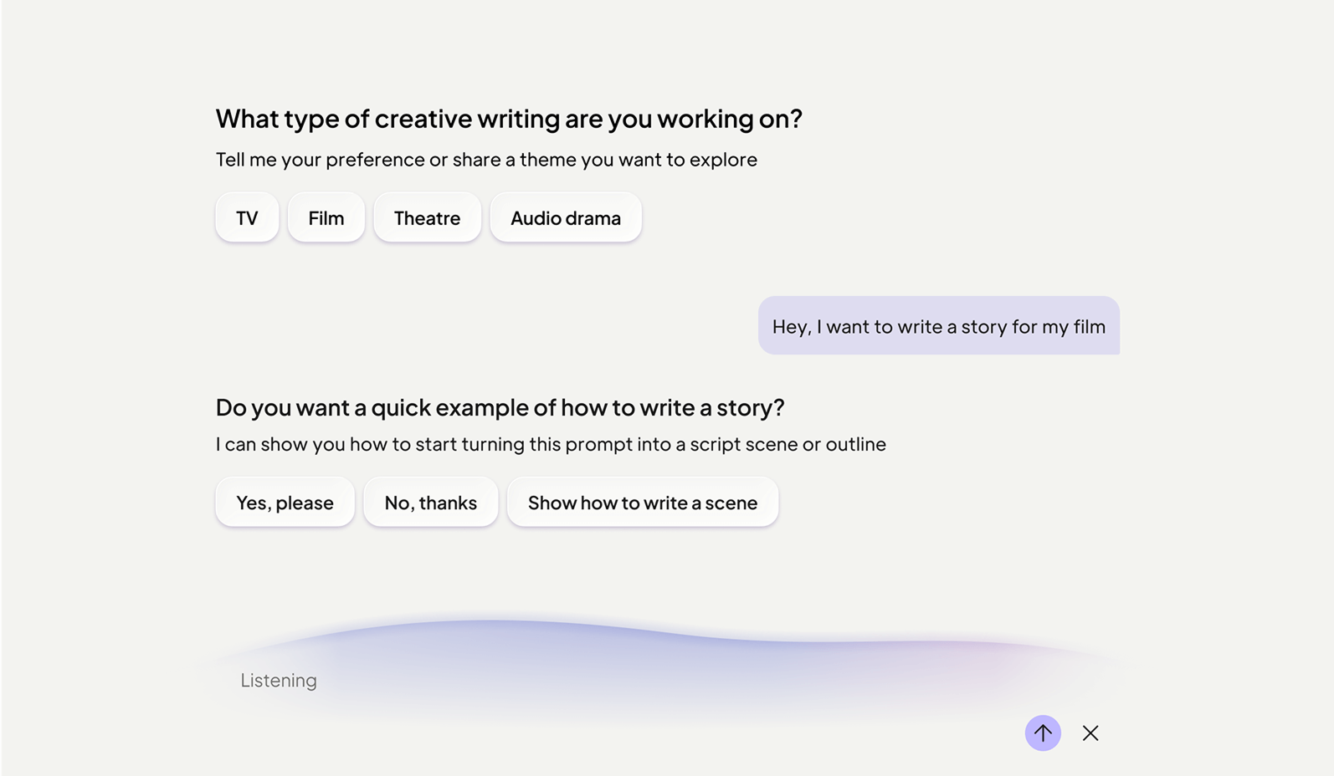
Task: Click the Tell me your preference subtitle
Action: pyautogui.click(x=486, y=160)
